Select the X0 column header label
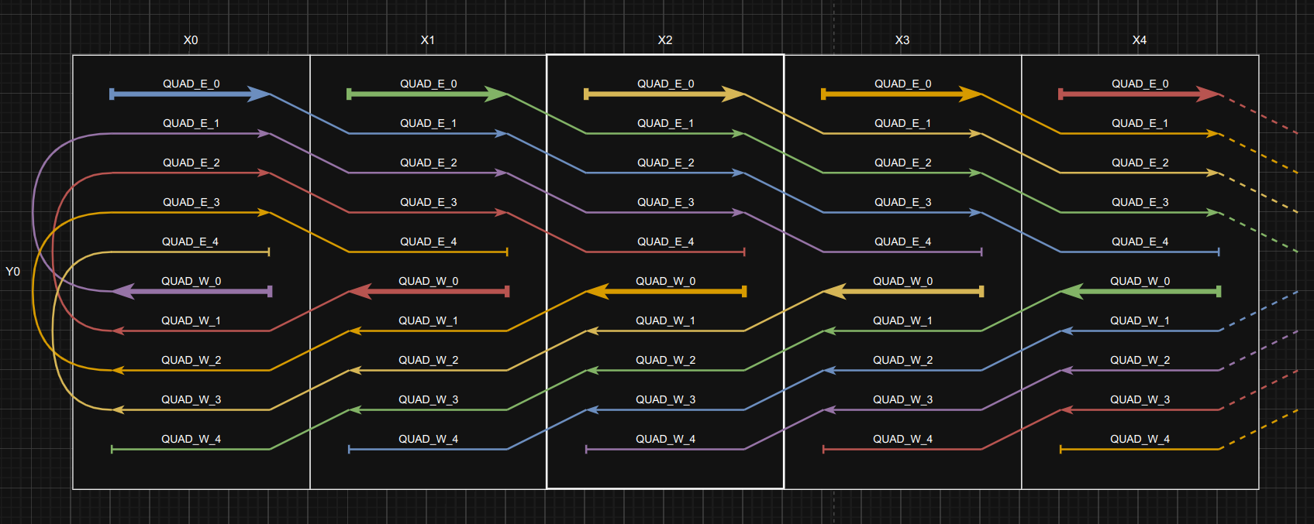 click(x=191, y=40)
